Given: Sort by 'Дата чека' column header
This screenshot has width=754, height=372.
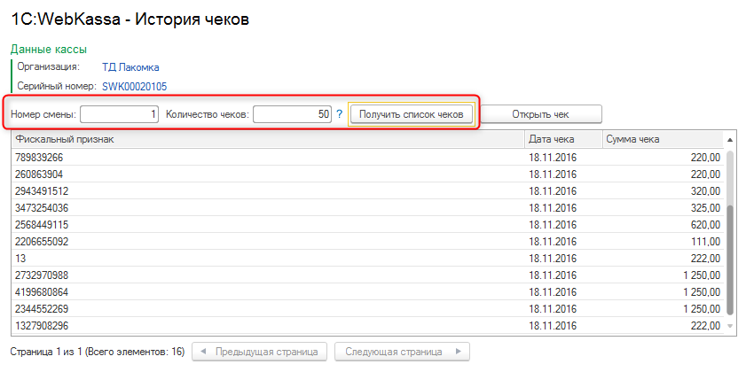Looking at the screenshot, I should point(562,140).
